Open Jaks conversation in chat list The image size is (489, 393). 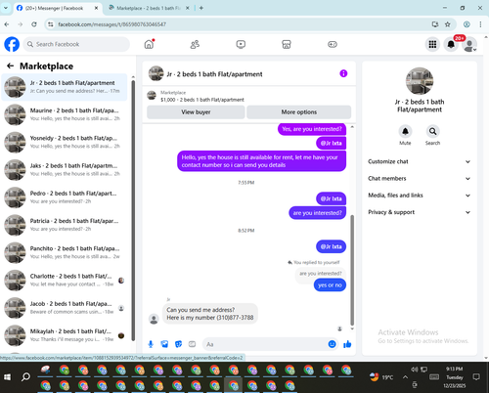click(x=65, y=170)
